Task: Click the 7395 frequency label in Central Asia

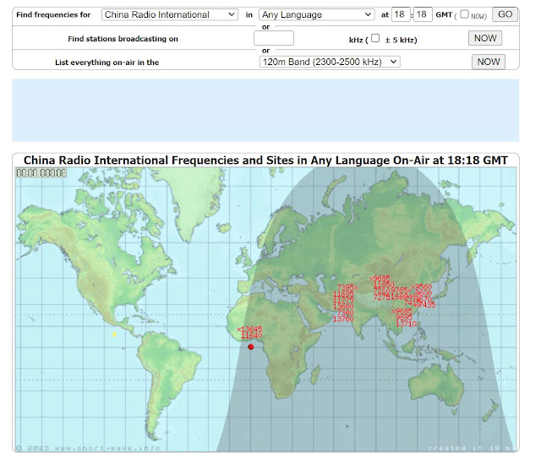Action: click(x=346, y=287)
